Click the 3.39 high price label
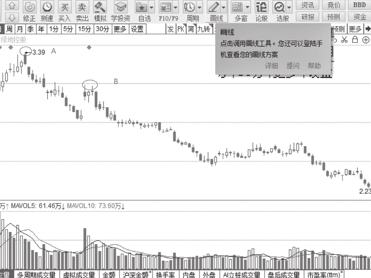The image size is (371, 278). click(38, 52)
